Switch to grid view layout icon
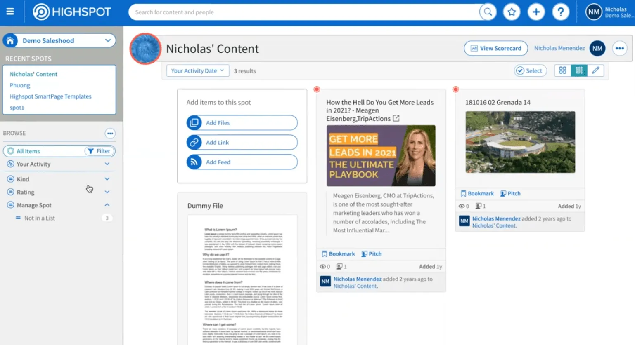The image size is (635, 345). tap(562, 70)
